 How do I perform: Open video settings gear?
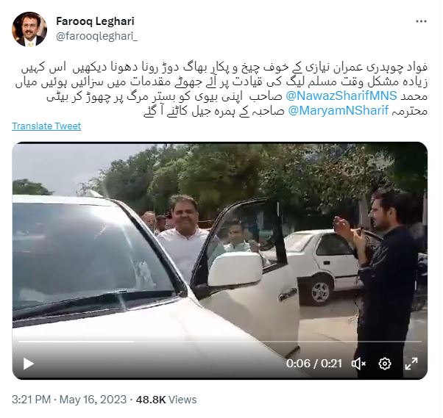click(x=385, y=364)
